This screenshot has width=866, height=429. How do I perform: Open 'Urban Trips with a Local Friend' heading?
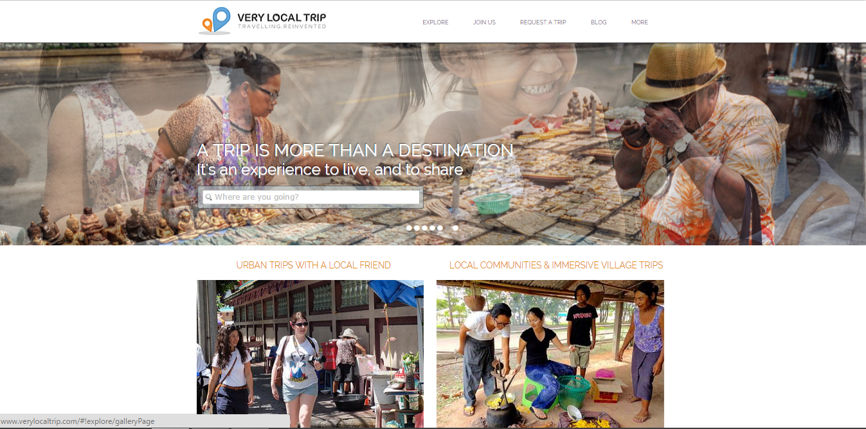313,265
